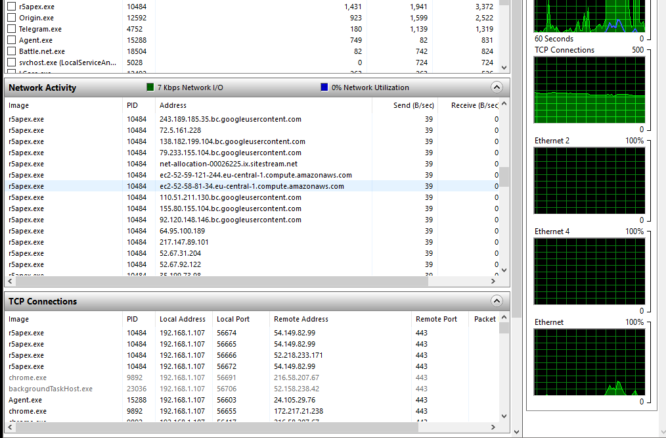Sort TCP Connections by Local Port column

233,319
